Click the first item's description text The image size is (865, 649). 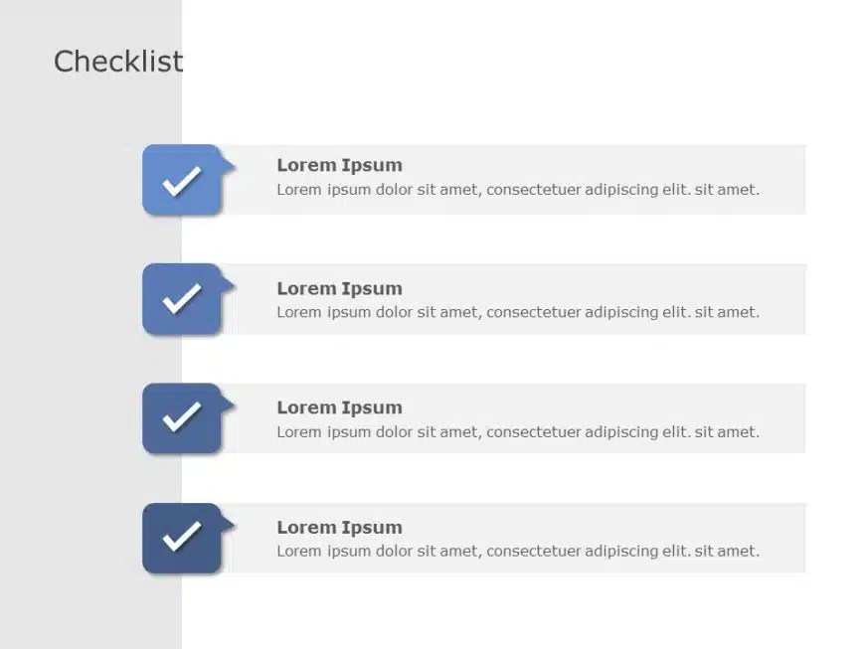click(517, 189)
